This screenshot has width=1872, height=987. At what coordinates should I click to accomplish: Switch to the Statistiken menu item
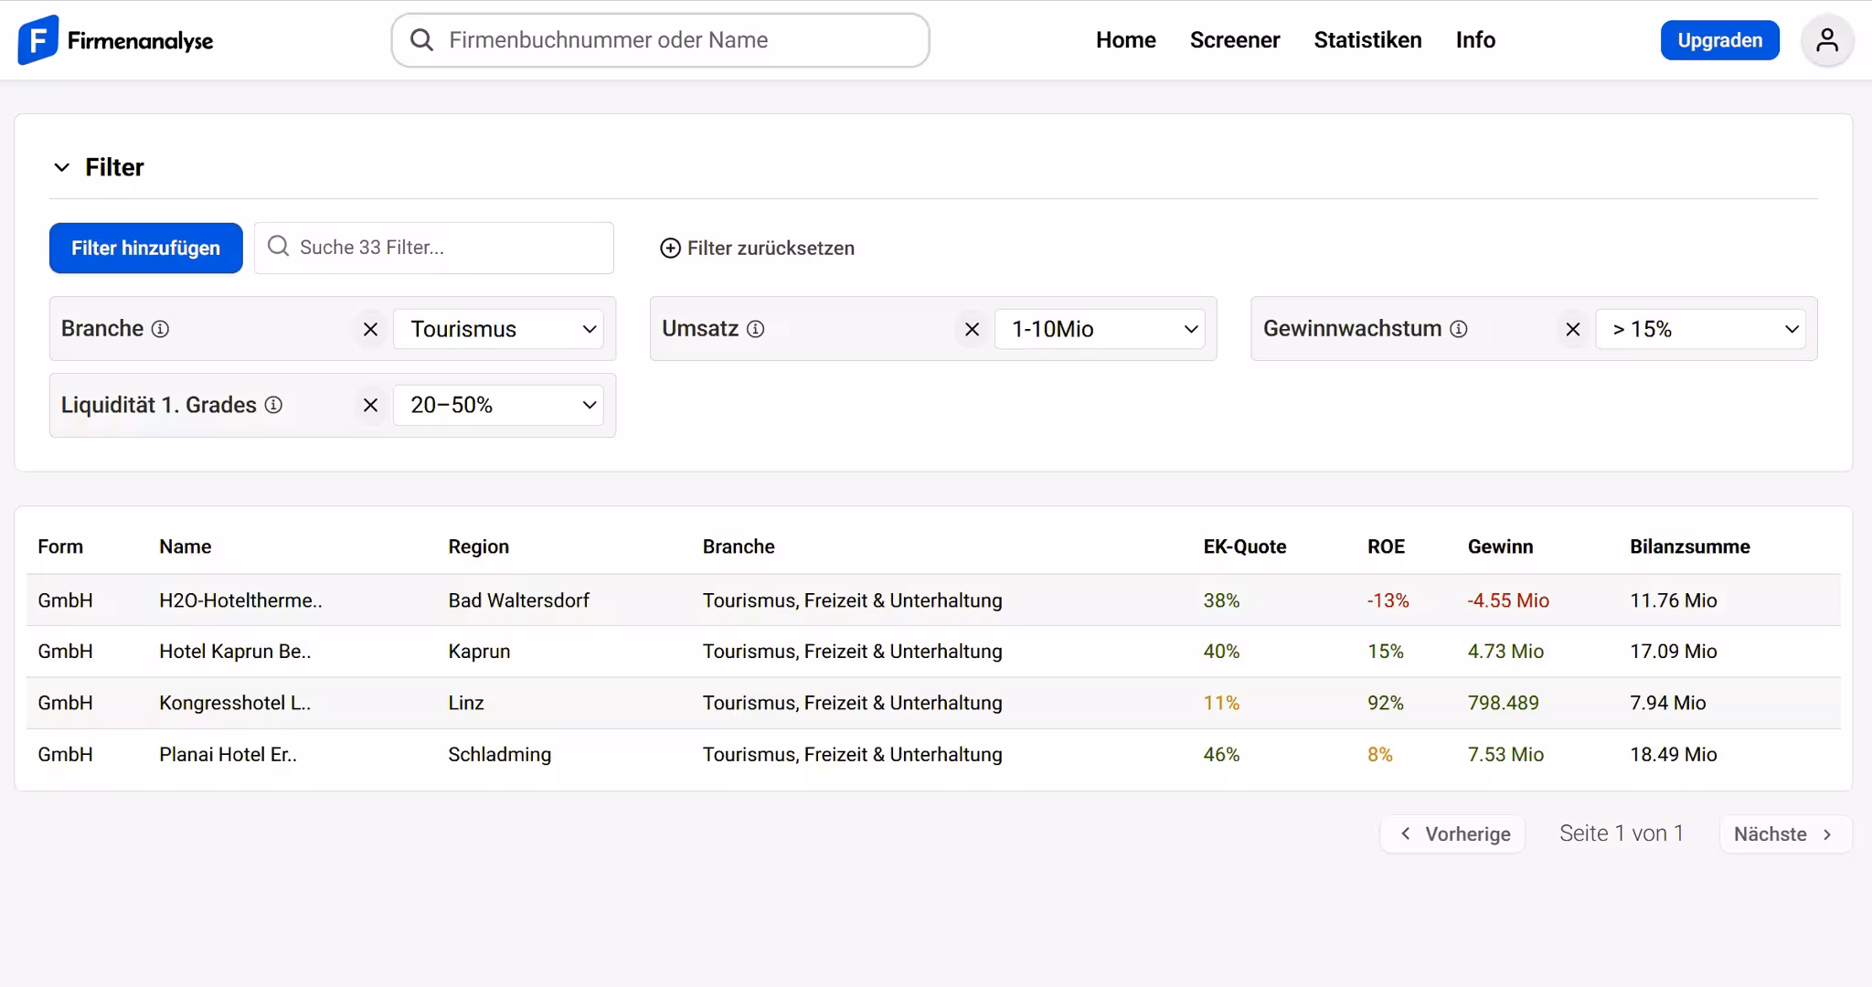point(1367,39)
